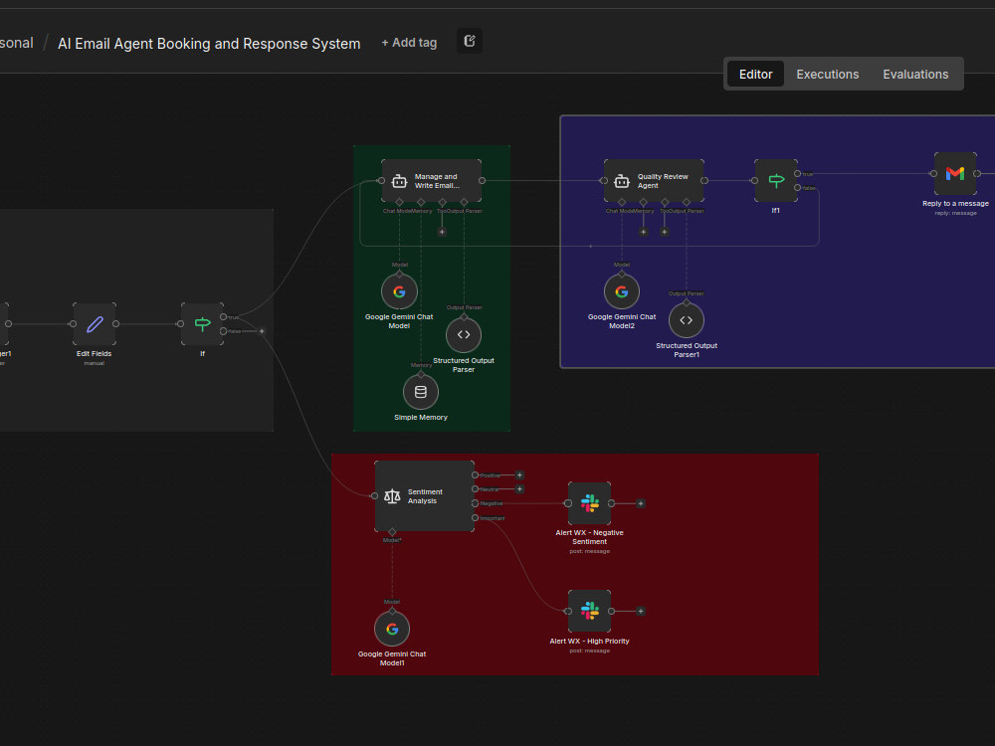Click the Negative output of Sentiment Analysis
Image resolution: width=995 pixels, height=746 pixels.
(475, 503)
